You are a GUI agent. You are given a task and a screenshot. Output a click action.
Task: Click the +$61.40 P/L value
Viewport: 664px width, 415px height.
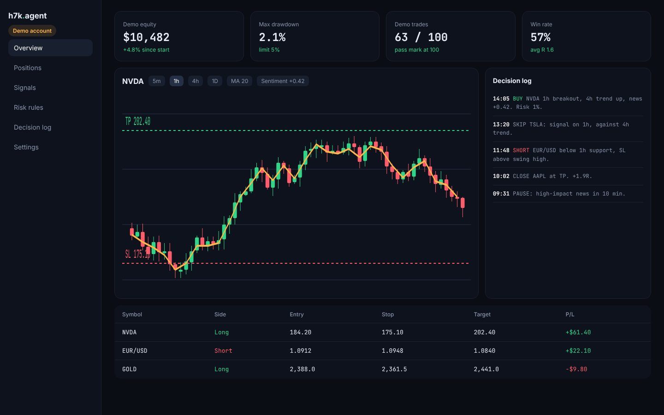[x=578, y=332]
